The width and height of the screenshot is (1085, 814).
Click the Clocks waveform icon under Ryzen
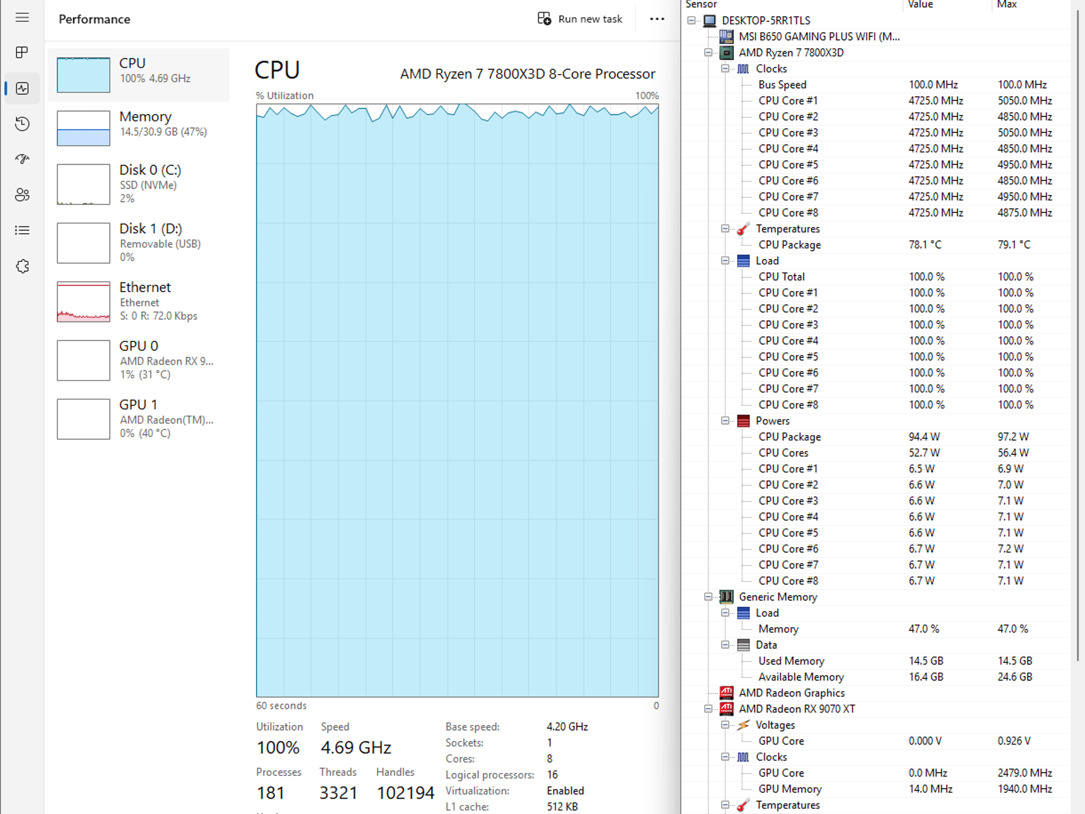pos(743,68)
